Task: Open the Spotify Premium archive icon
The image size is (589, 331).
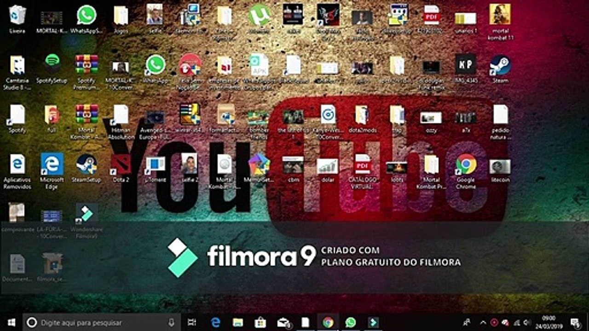Action: coord(87,72)
